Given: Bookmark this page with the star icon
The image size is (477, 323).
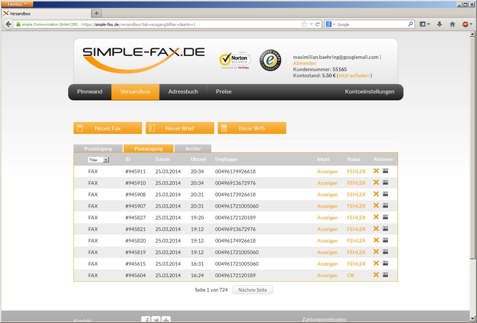Looking at the screenshot, I should tap(304, 24).
